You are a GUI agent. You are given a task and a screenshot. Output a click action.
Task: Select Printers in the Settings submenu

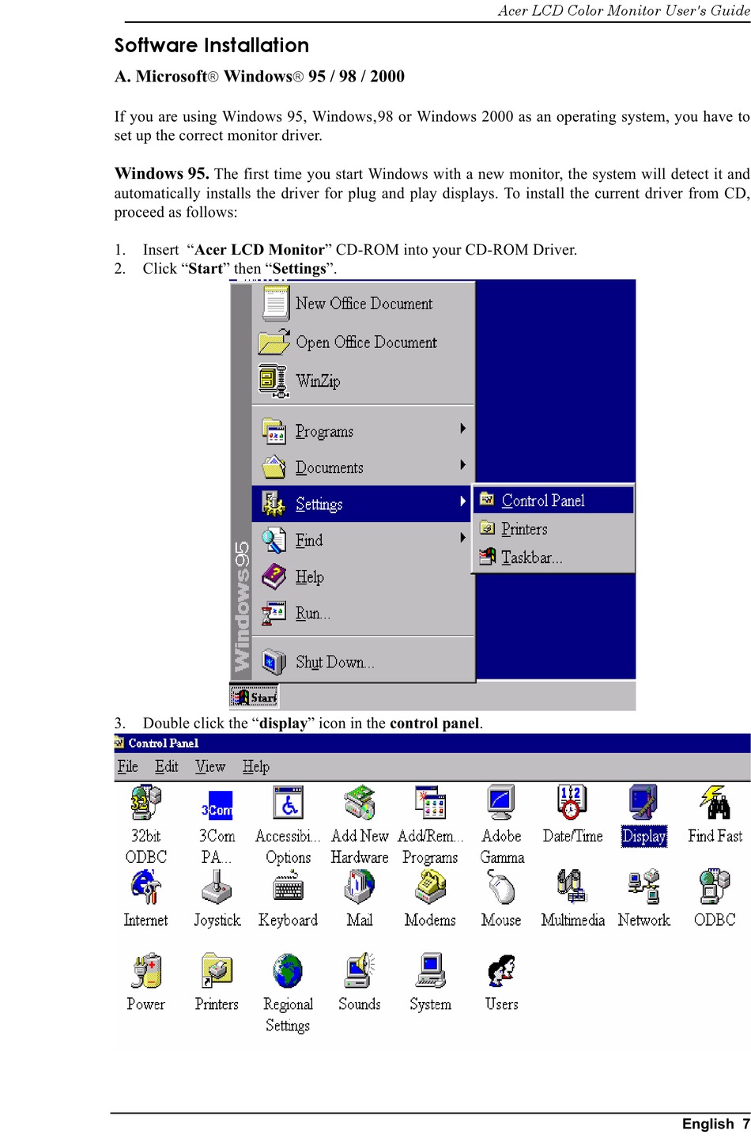pyautogui.click(x=554, y=529)
